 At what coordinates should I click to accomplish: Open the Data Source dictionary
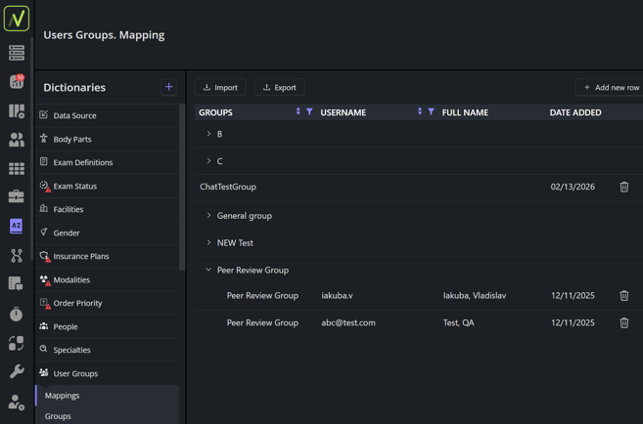click(x=108, y=116)
